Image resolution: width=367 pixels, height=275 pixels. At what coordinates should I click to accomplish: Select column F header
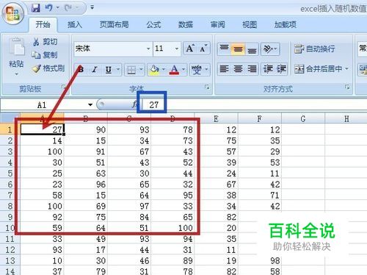point(260,119)
